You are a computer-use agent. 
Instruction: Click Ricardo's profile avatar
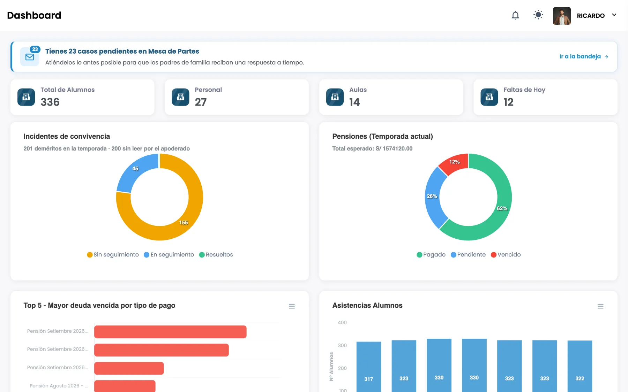pyautogui.click(x=562, y=16)
